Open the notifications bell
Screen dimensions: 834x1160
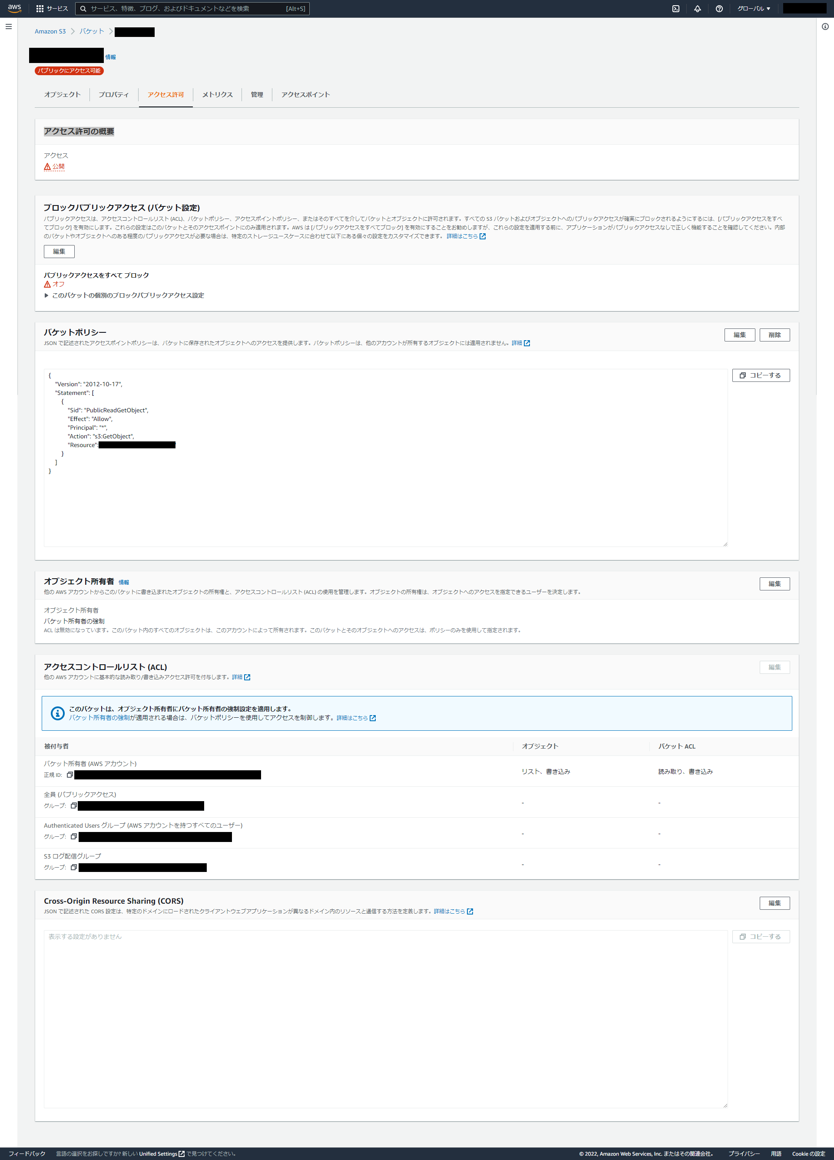(x=697, y=8)
